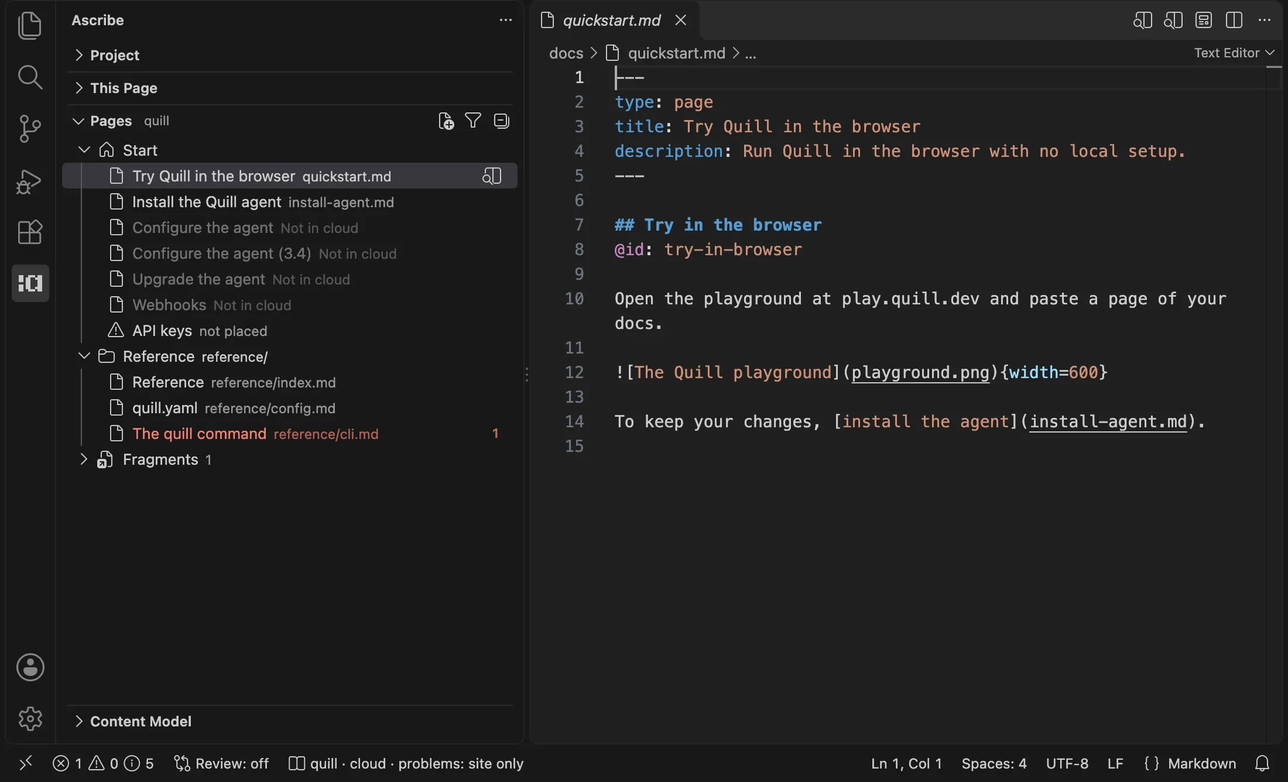
Task: Select the Ascribe activity bar icon
Action: pyautogui.click(x=30, y=283)
